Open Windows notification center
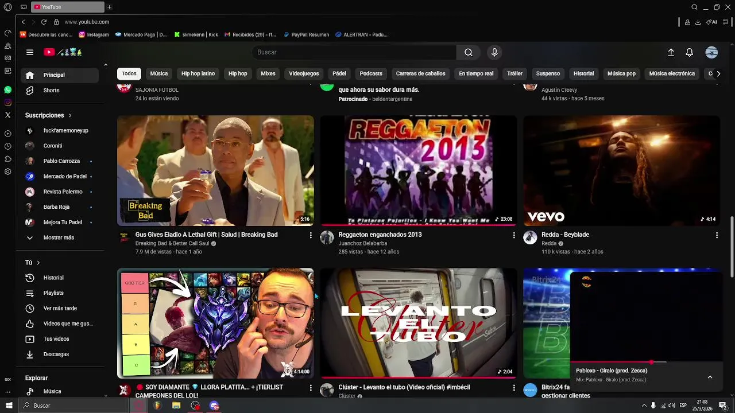The image size is (735, 413). [x=723, y=406]
